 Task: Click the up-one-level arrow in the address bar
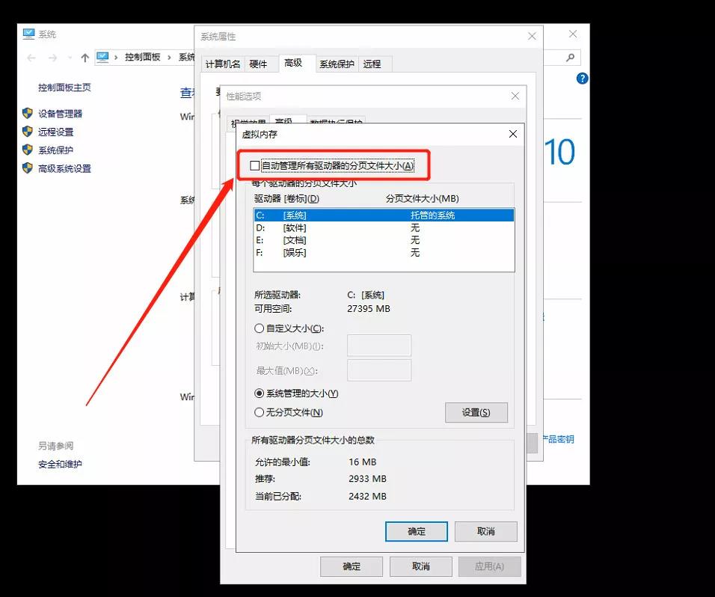pyautogui.click(x=85, y=58)
